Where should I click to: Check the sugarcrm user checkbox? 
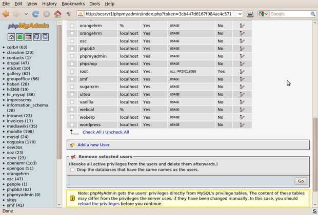(72, 87)
